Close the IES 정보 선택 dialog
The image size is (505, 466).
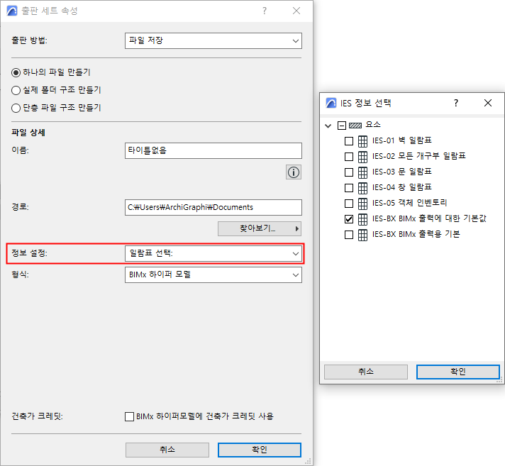pyautogui.click(x=487, y=103)
